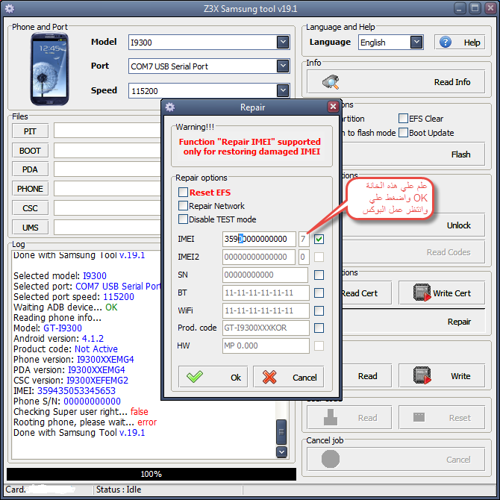Click the SN input field
This screenshot has height=500, width=500.
[266, 275]
